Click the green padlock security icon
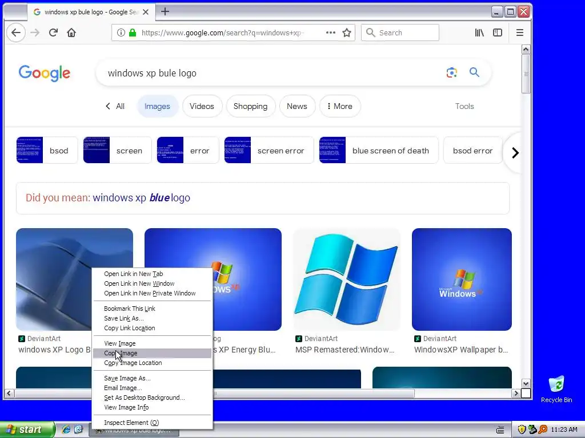 132,33
